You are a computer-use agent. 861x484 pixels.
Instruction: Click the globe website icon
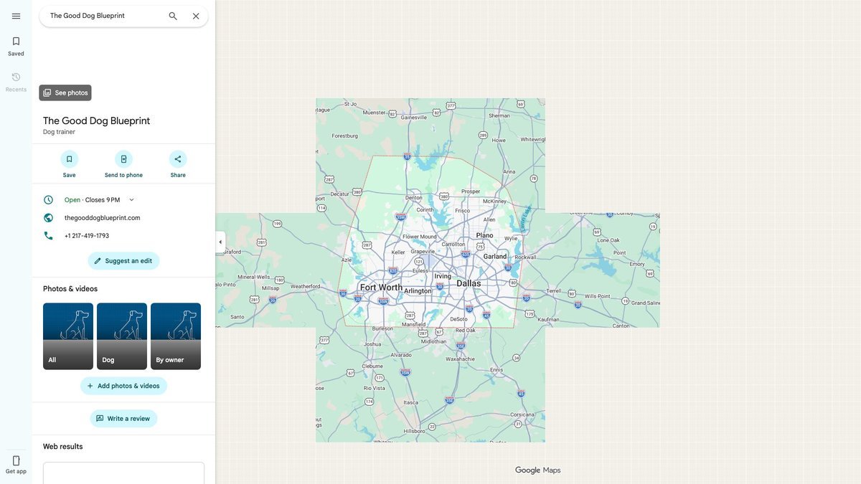[x=48, y=218]
